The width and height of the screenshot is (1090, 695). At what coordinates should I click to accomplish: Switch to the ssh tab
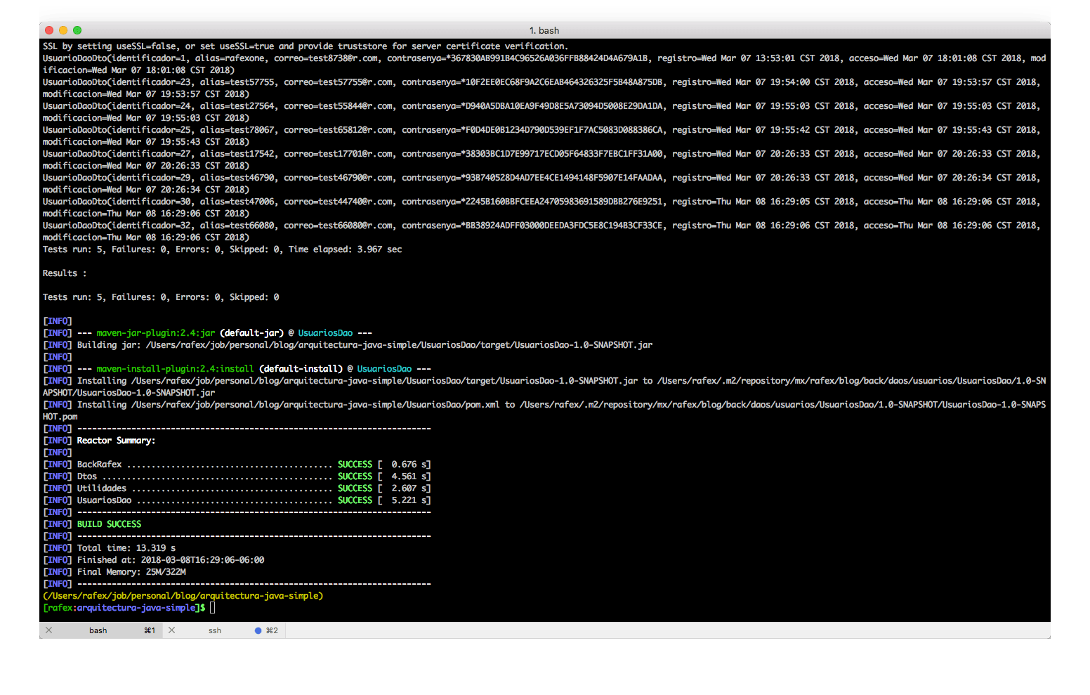(214, 630)
